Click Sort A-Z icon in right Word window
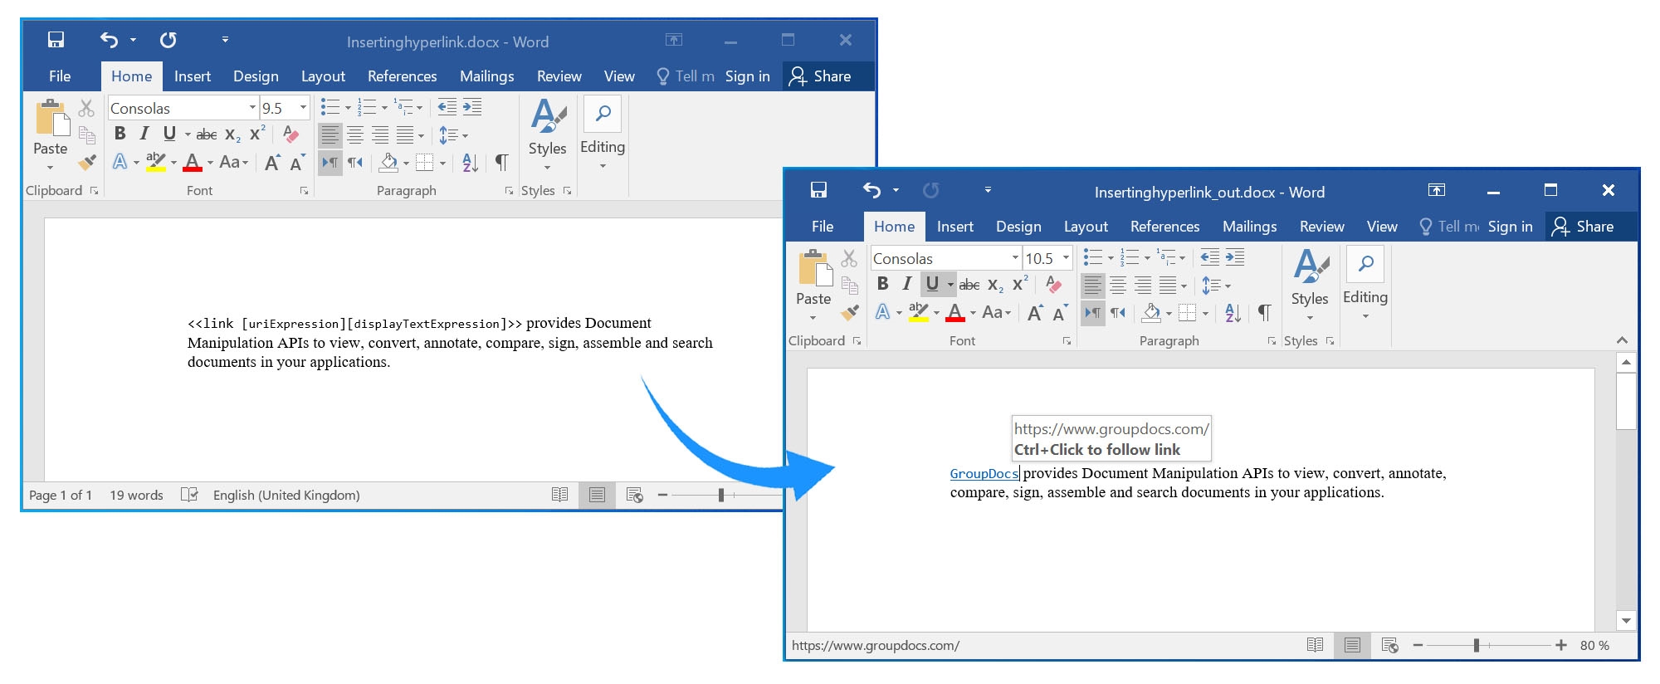The image size is (1660, 684). (1233, 313)
